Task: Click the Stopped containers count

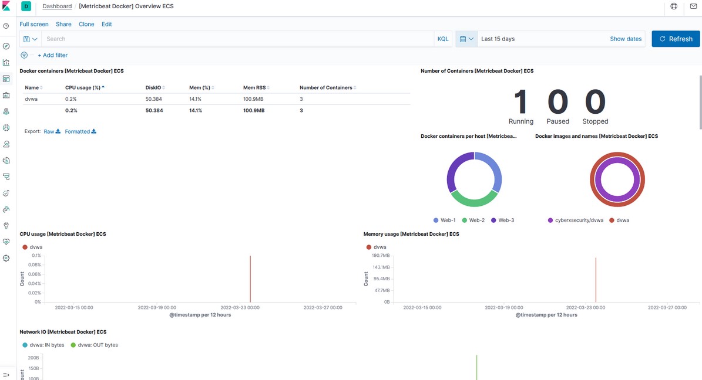Action: 595,102
